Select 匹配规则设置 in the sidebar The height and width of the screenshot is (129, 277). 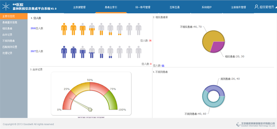(10, 47)
